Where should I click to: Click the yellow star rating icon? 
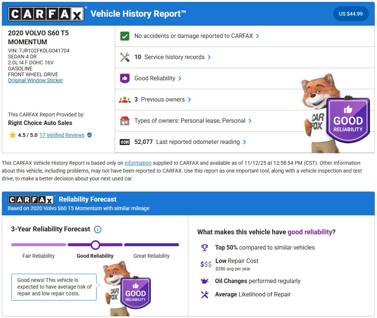[12, 135]
